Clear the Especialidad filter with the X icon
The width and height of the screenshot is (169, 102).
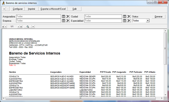129,21
